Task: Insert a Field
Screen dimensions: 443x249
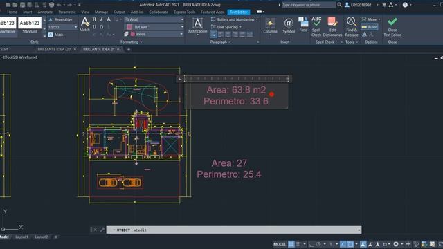Action: click(303, 24)
